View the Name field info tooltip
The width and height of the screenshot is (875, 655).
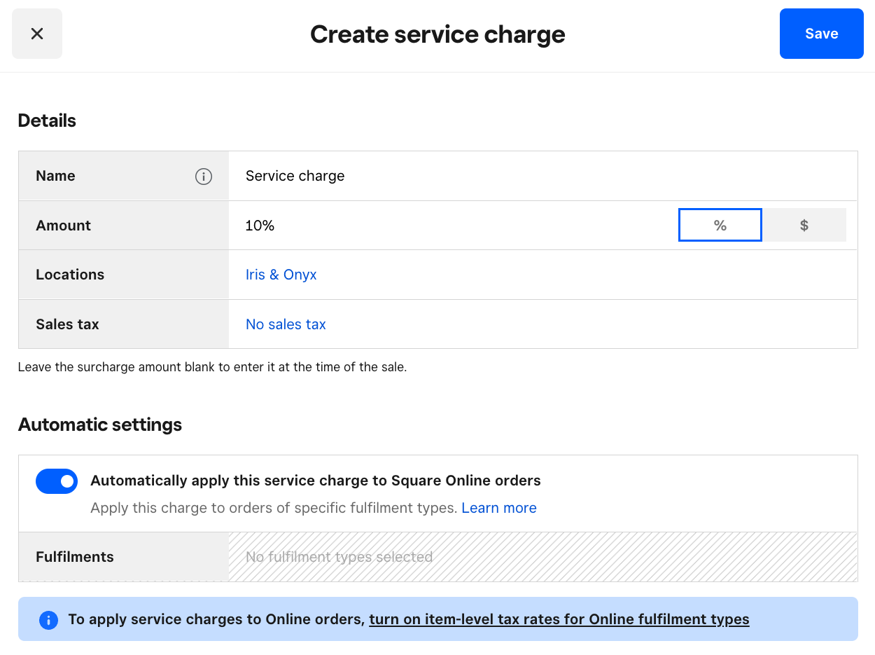(x=204, y=177)
